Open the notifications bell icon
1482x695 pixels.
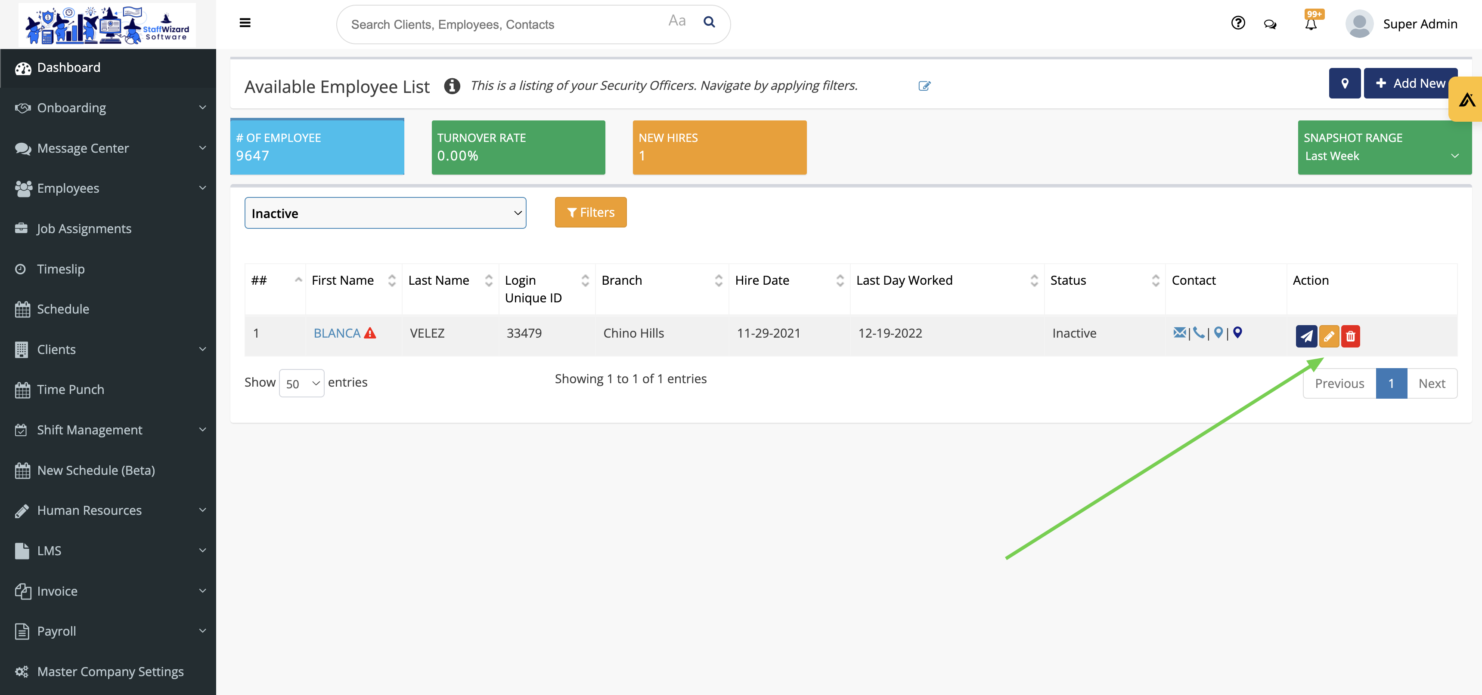[1311, 24]
